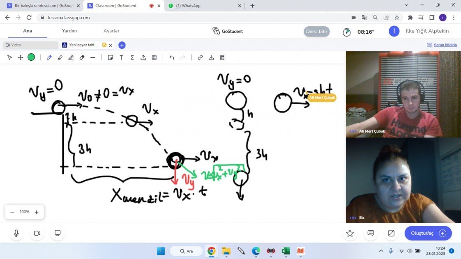461x259 pixels.
Task: Open the green color swatch
Action: (31, 57)
